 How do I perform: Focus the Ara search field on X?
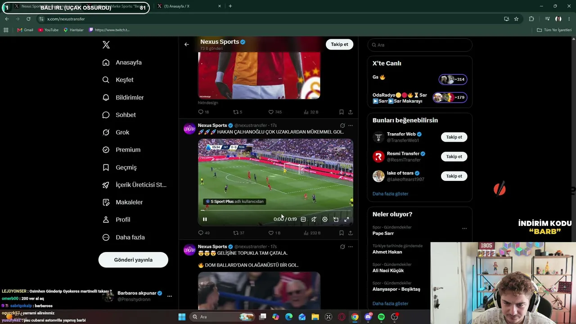(x=420, y=45)
